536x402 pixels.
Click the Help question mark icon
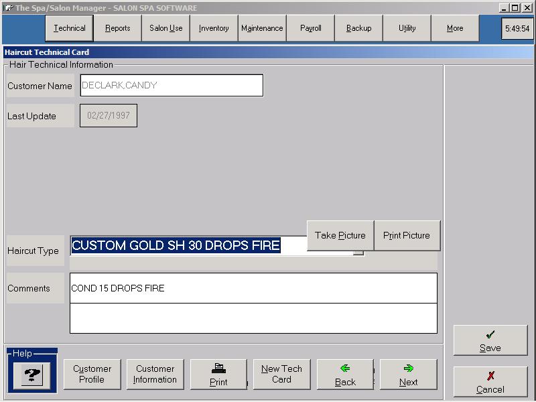pyautogui.click(x=32, y=376)
